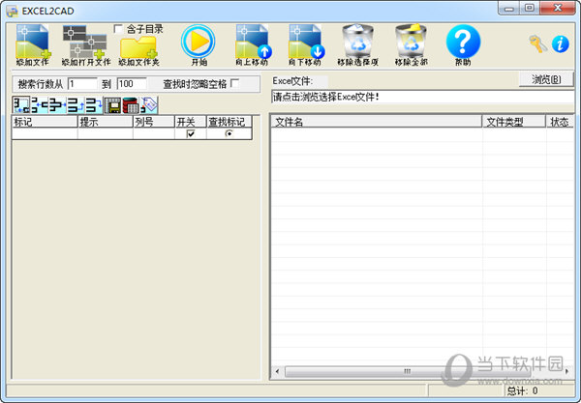
Task: Click the 开关 column header
Action: pos(190,122)
